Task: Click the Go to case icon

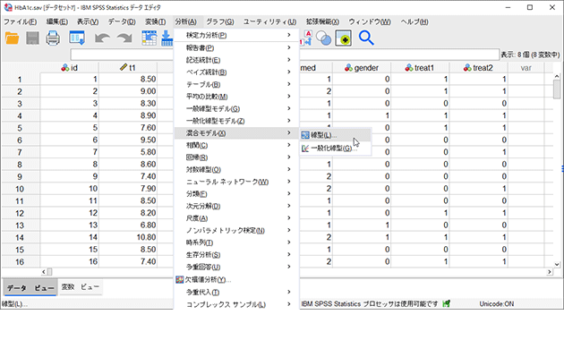Action: (149, 38)
